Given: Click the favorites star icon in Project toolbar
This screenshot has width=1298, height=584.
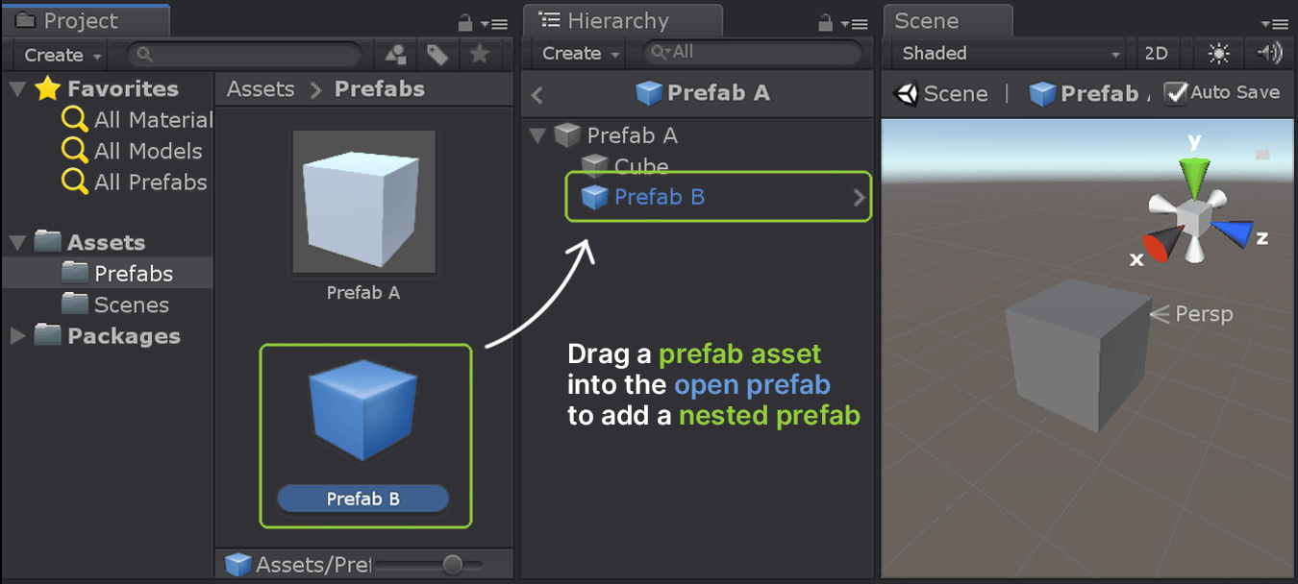Looking at the screenshot, I should click(x=480, y=55).
